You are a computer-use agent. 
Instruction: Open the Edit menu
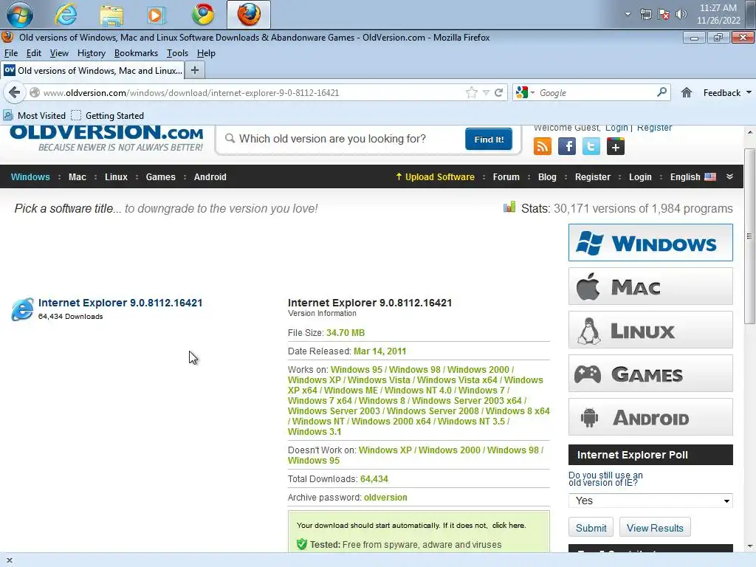[34, 53]
